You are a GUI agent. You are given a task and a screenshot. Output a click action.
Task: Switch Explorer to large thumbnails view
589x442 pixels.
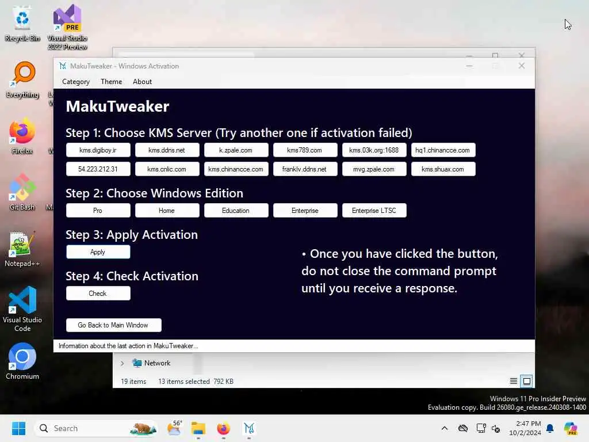pos(527,381)
